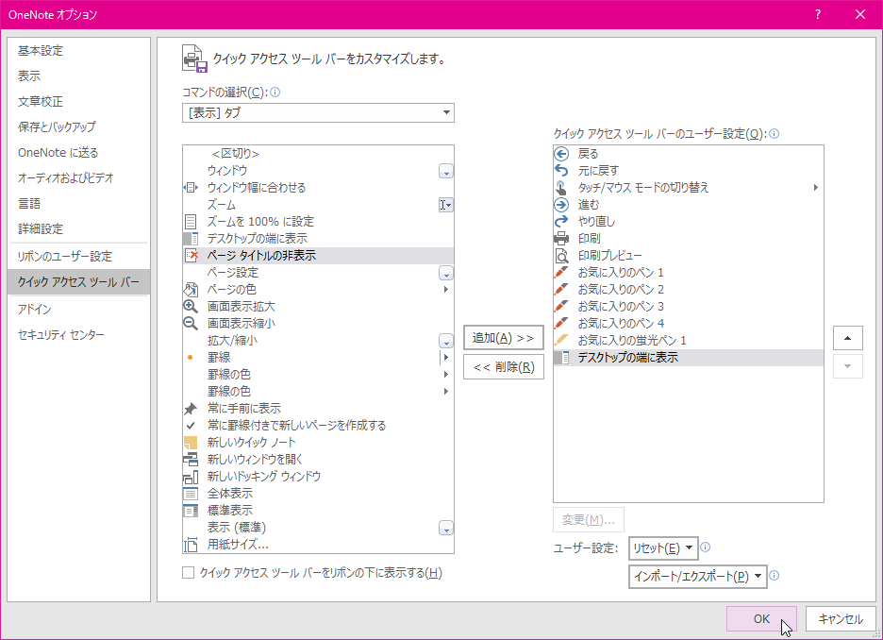Select the <区切り> separator row
The image size is (883, 640).
[318, 154]
